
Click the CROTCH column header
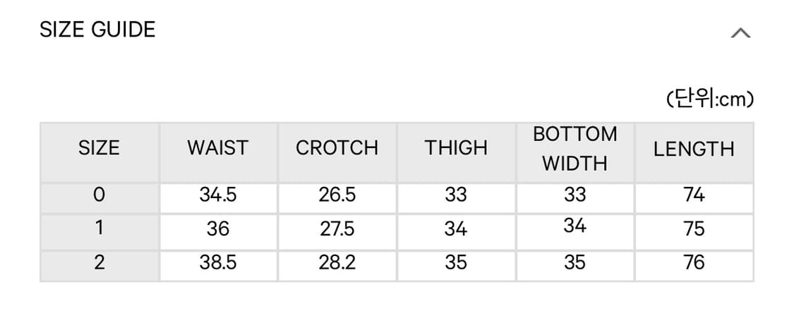click(x=337, y=148)
